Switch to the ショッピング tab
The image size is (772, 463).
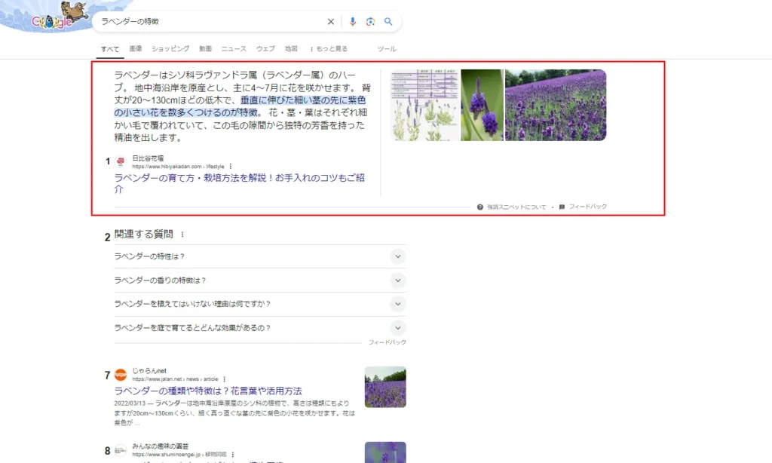(170, 49)
